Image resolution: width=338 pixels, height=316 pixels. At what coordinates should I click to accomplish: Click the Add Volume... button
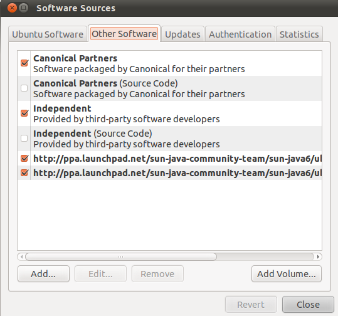tap(287, 274)
